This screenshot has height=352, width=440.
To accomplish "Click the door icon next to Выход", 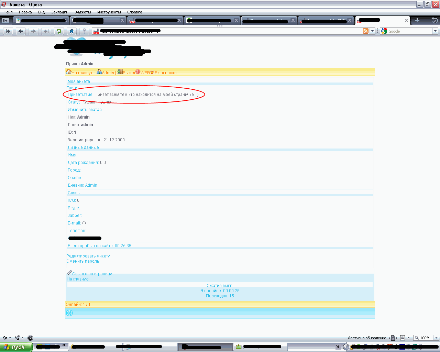I will (120, 71).
